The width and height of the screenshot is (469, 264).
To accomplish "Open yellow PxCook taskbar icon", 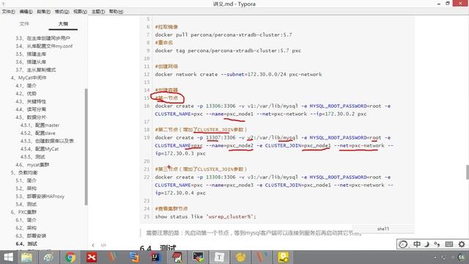I will (283, 257).
